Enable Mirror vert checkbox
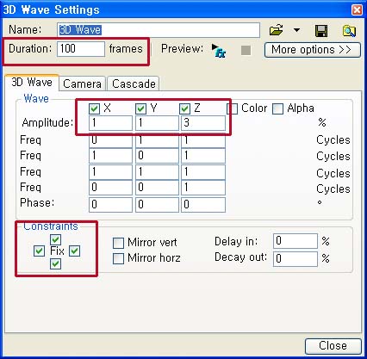Screen dimensions: 367x359 click(x=118, y=243)
